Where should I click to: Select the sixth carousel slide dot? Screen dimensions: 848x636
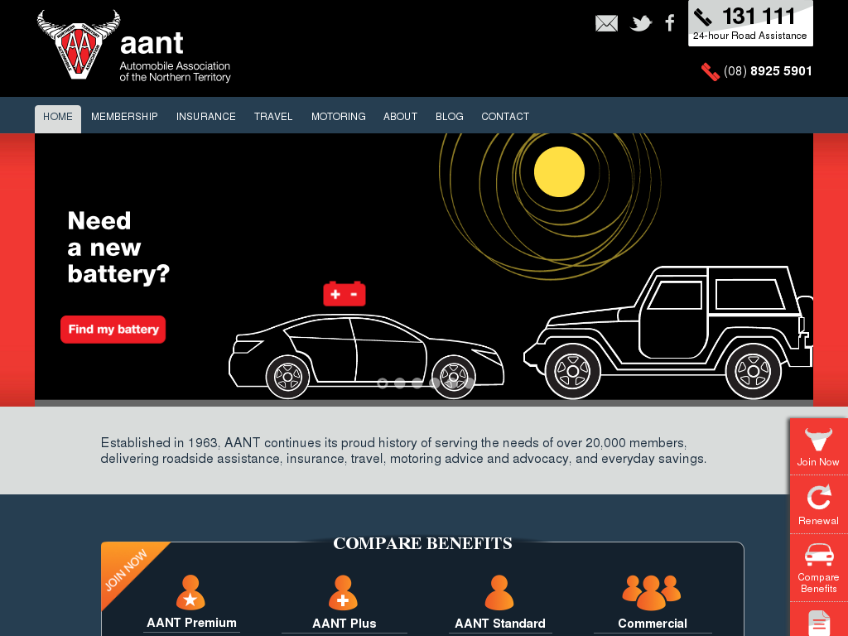(x=469, y=383)
